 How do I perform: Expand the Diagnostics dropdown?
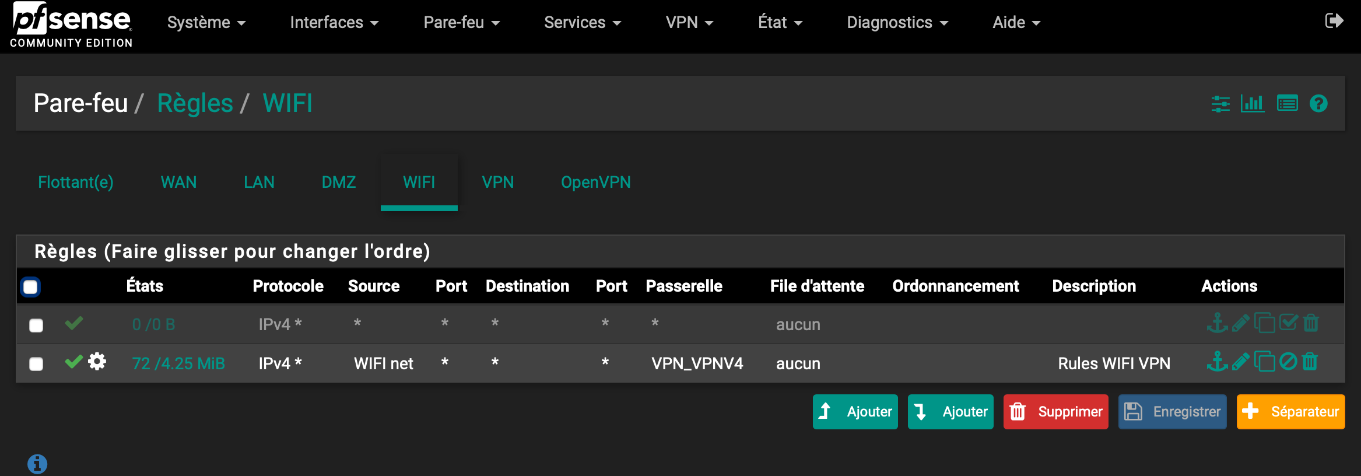click(897, 23)
